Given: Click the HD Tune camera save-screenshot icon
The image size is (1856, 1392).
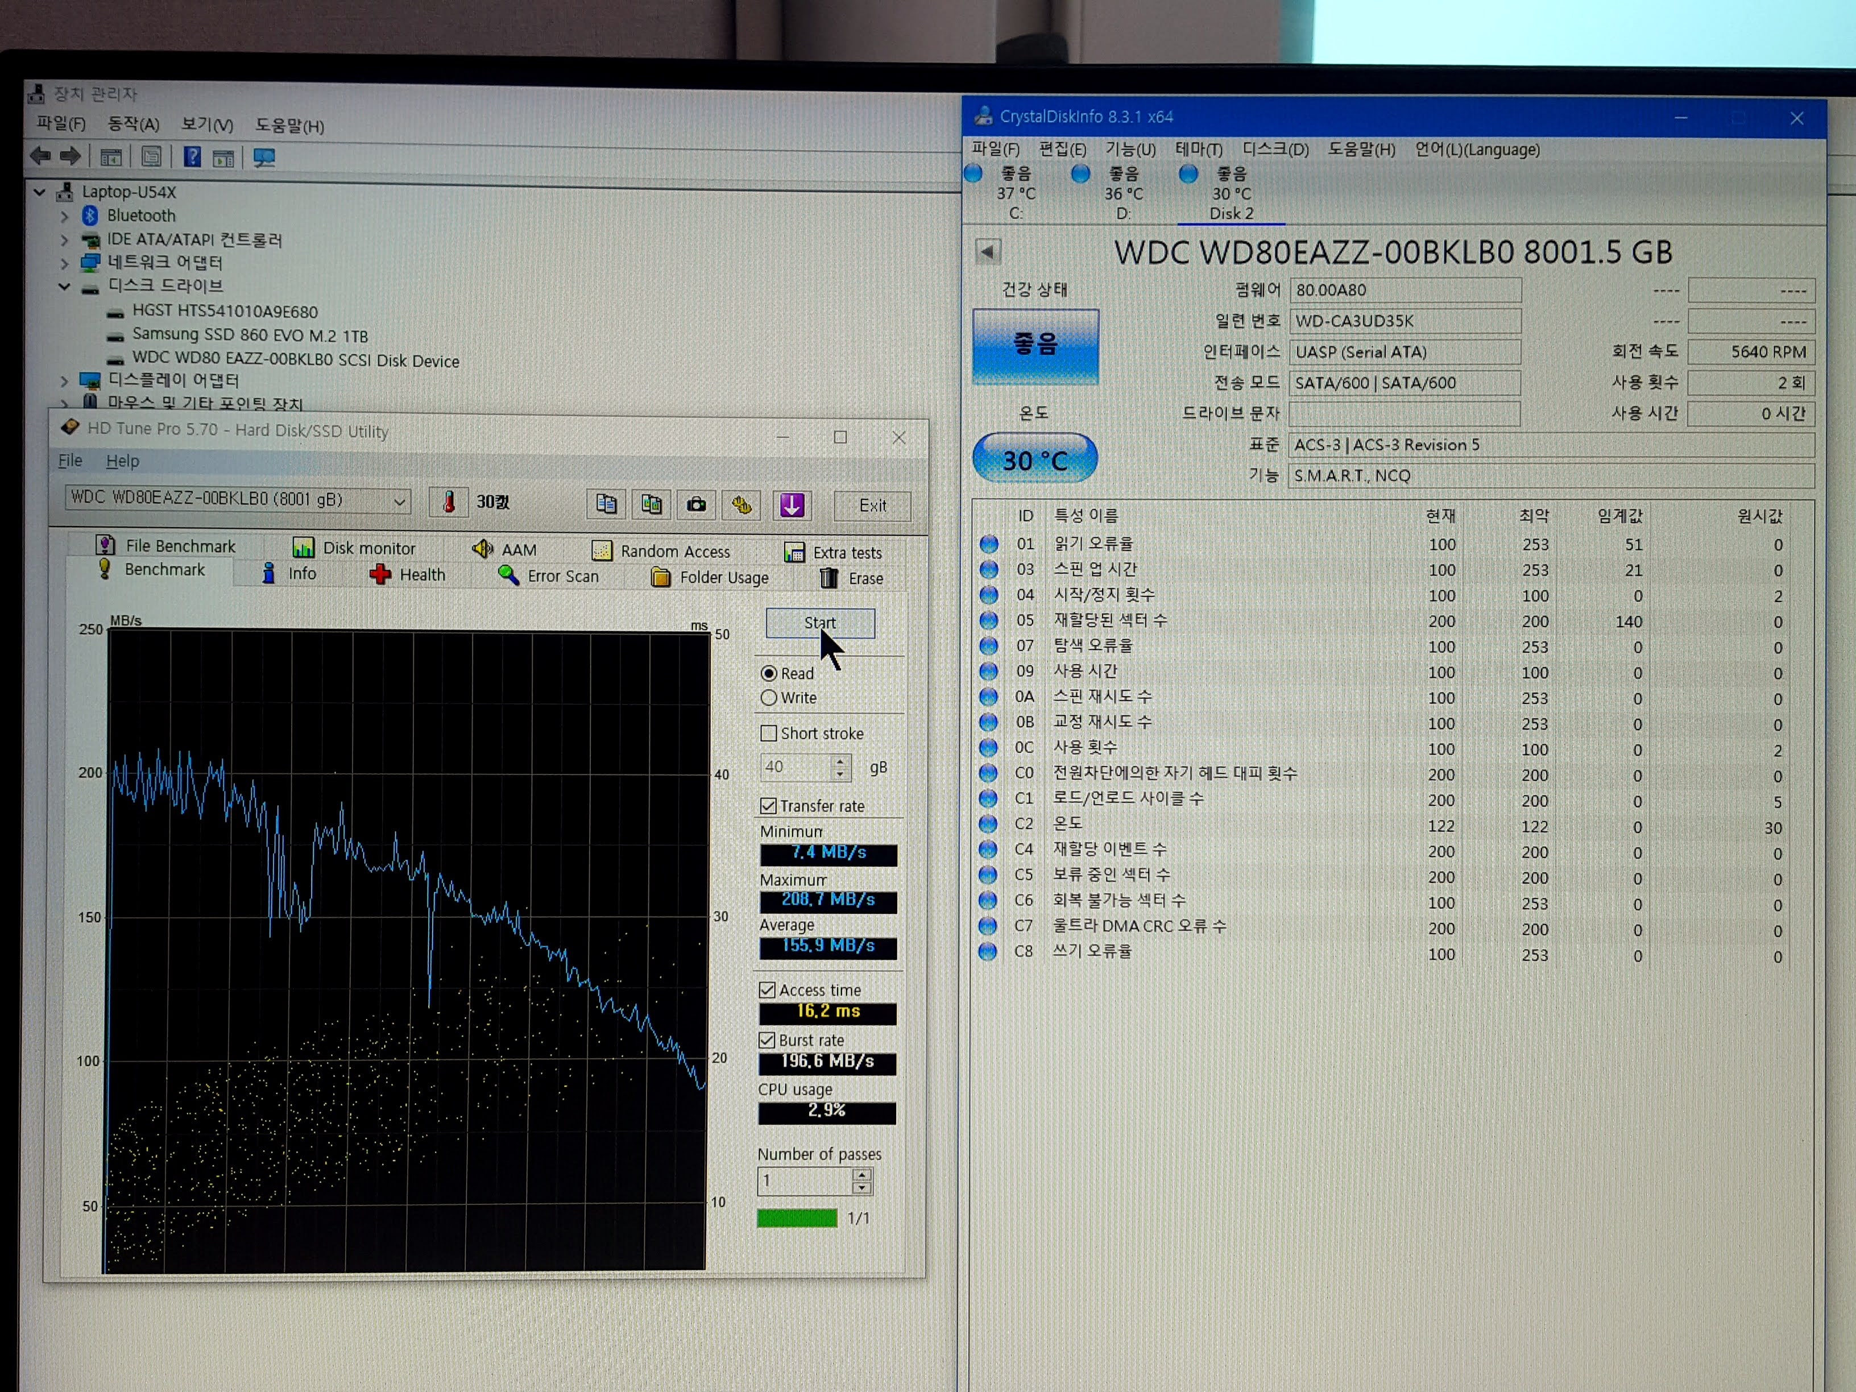Looking at the screenshot, I should point(697,504).
